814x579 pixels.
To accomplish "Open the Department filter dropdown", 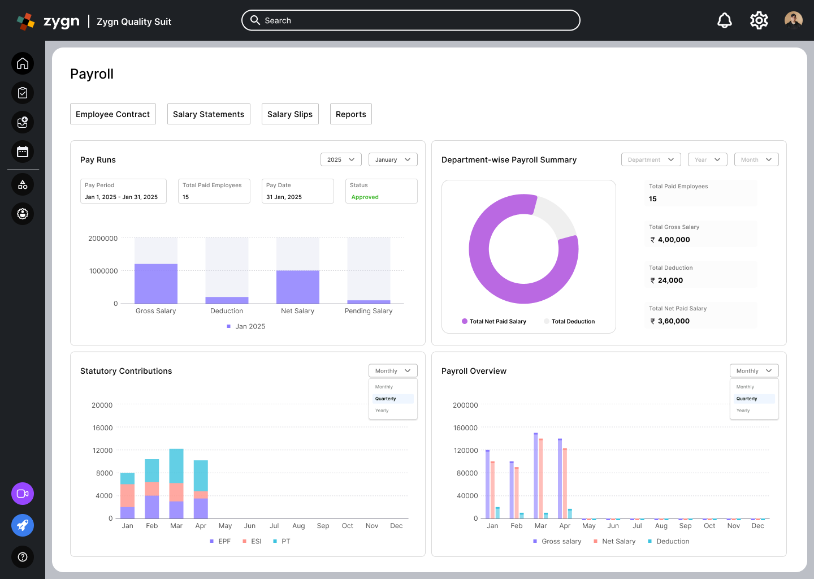I will pos(651,159).
